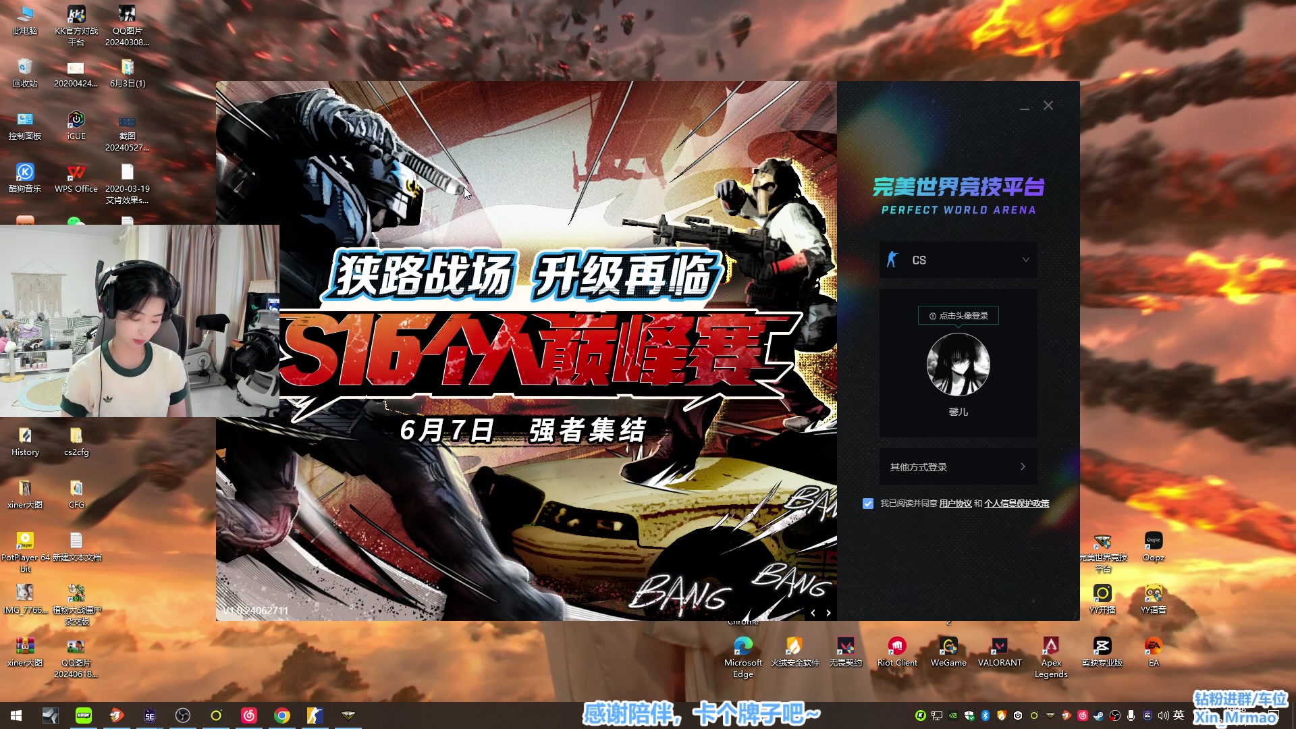
Task: Launch EA app desktop shortcut
Action: (x=1154, y=652)
